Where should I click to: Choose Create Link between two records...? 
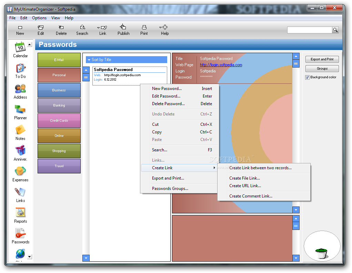click(x=264, y=168)
